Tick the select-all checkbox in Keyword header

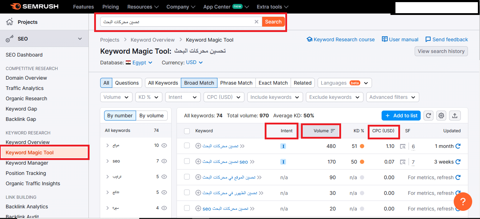coord(187,131)
